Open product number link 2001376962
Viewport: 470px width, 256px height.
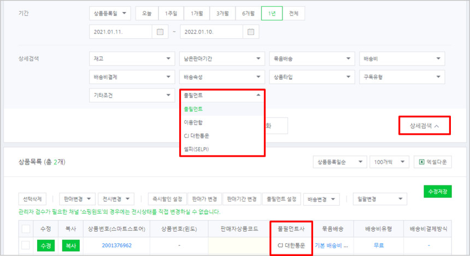point(116,246)
